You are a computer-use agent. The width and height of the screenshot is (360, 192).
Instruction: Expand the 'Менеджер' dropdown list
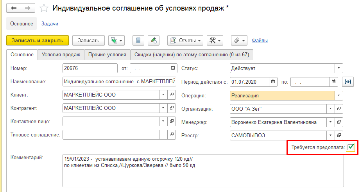(331, 122)
